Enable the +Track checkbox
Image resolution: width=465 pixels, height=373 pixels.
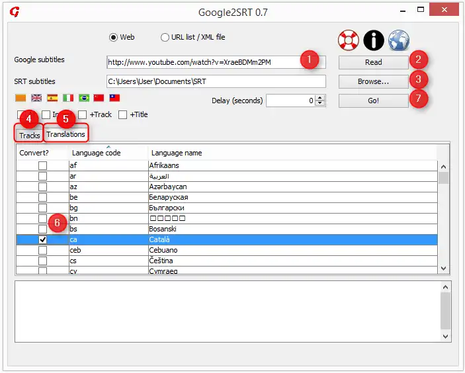82,115
